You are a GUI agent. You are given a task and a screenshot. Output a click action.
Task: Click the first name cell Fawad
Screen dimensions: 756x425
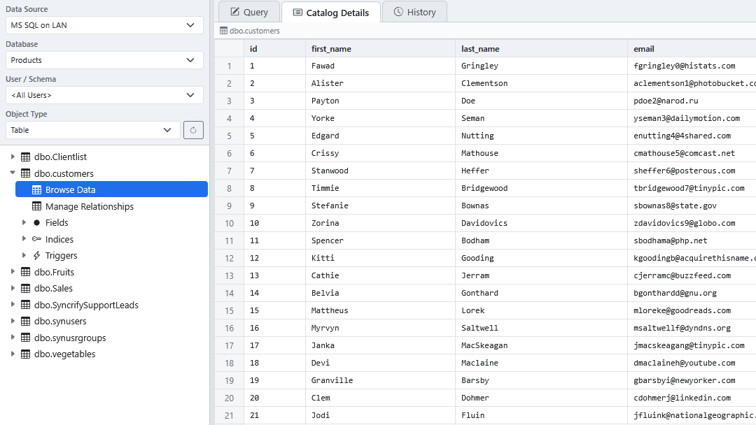[380, 66]
